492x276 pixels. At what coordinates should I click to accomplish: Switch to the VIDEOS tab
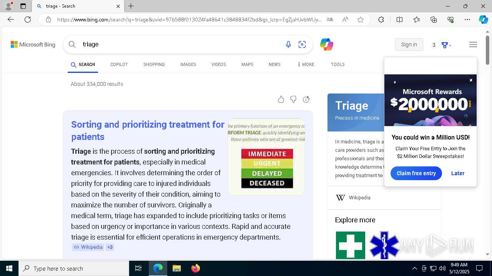pyautogui.click(x=218, y=64)
